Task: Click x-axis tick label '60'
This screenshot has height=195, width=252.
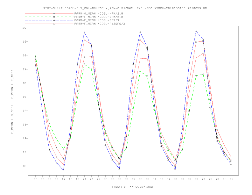Action: [x=175, y=179]
